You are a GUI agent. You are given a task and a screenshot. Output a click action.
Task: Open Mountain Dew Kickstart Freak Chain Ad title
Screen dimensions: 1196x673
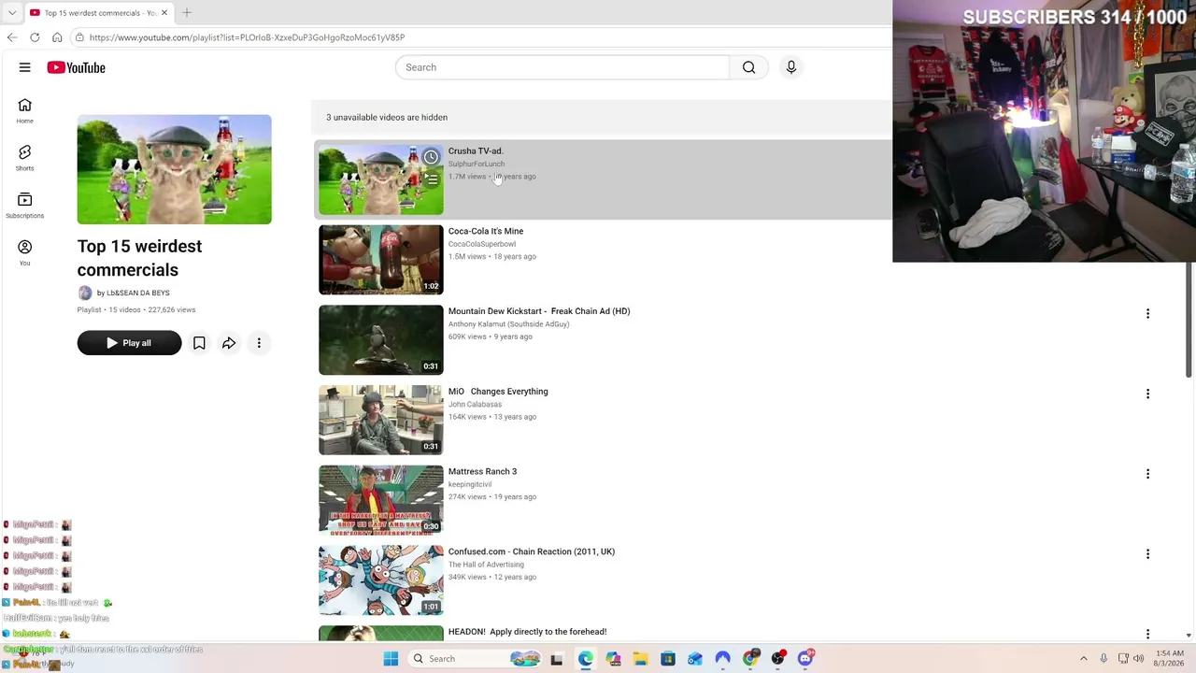pyautogui.click(x=539, y=311)
